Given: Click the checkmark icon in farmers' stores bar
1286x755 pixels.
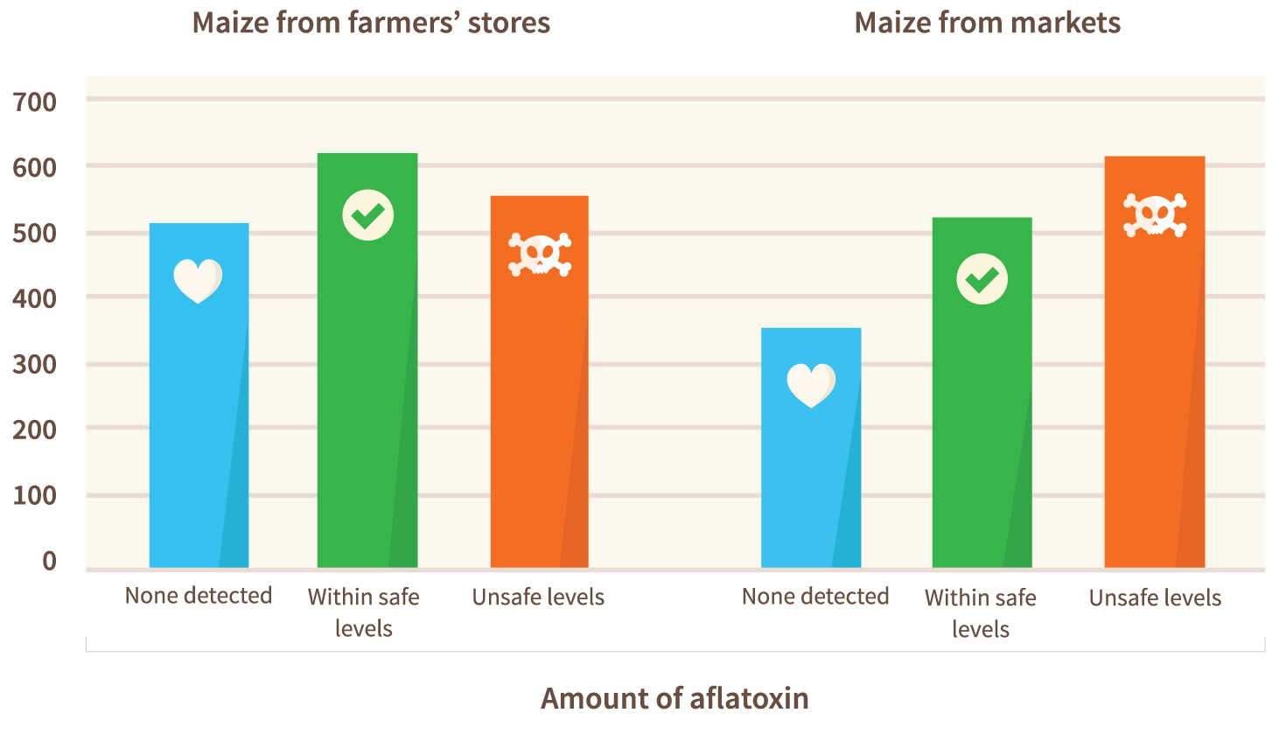Looking at the screenshot, I should [367, 215].
